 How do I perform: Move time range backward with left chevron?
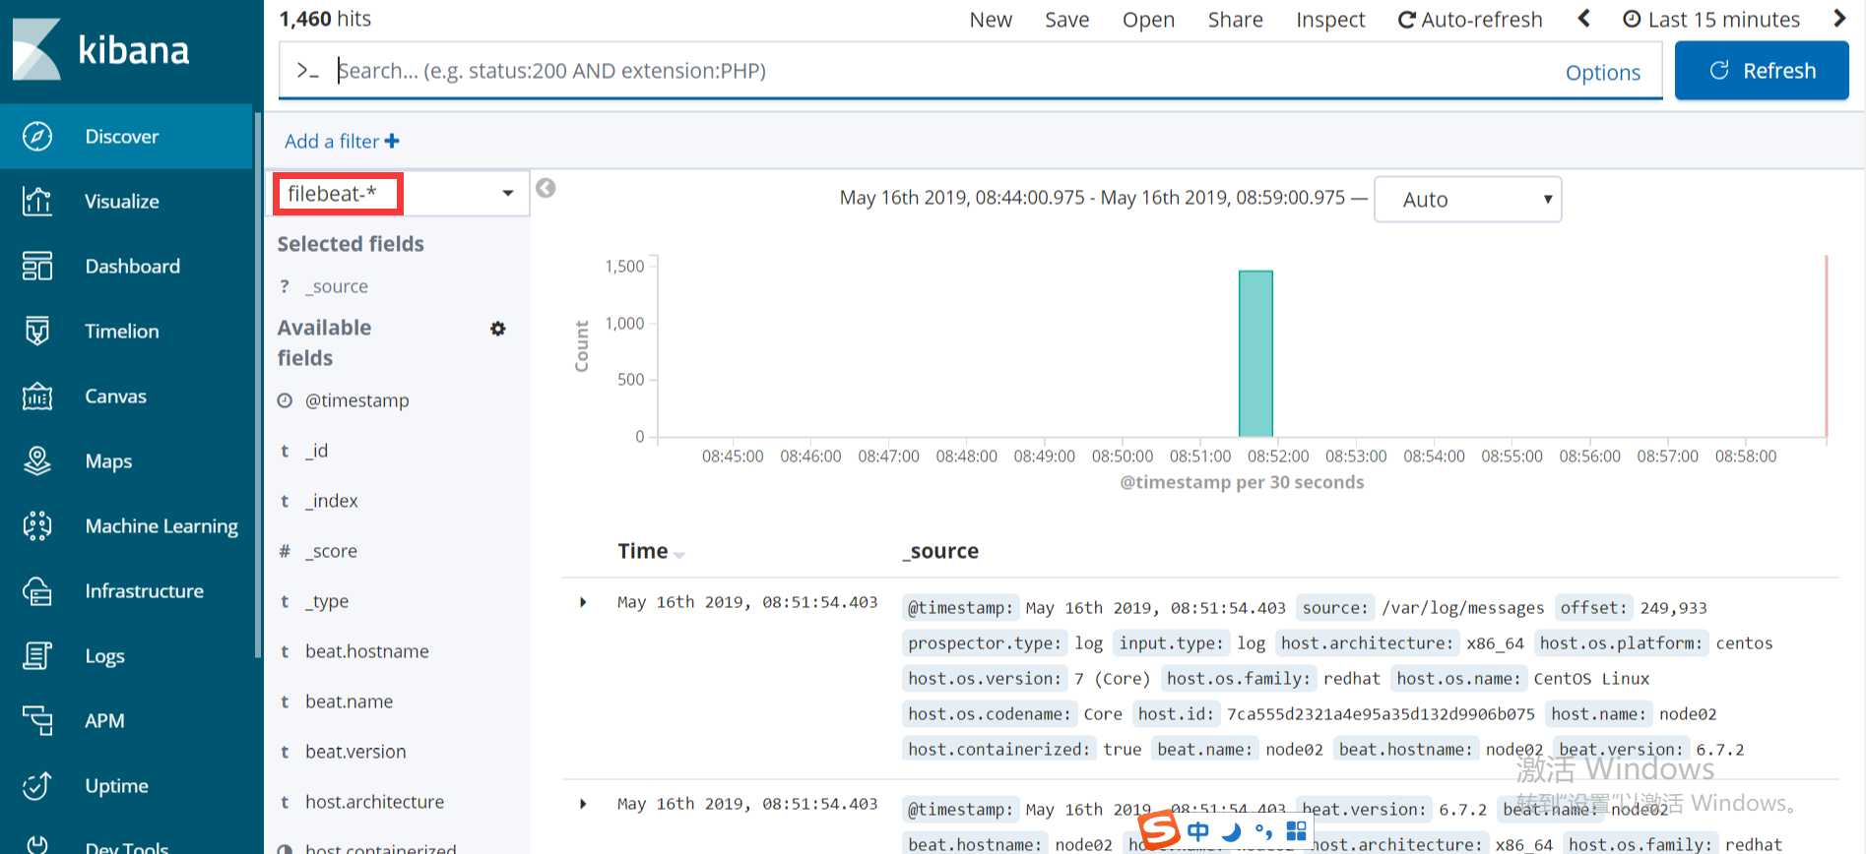coord(1583,19)
